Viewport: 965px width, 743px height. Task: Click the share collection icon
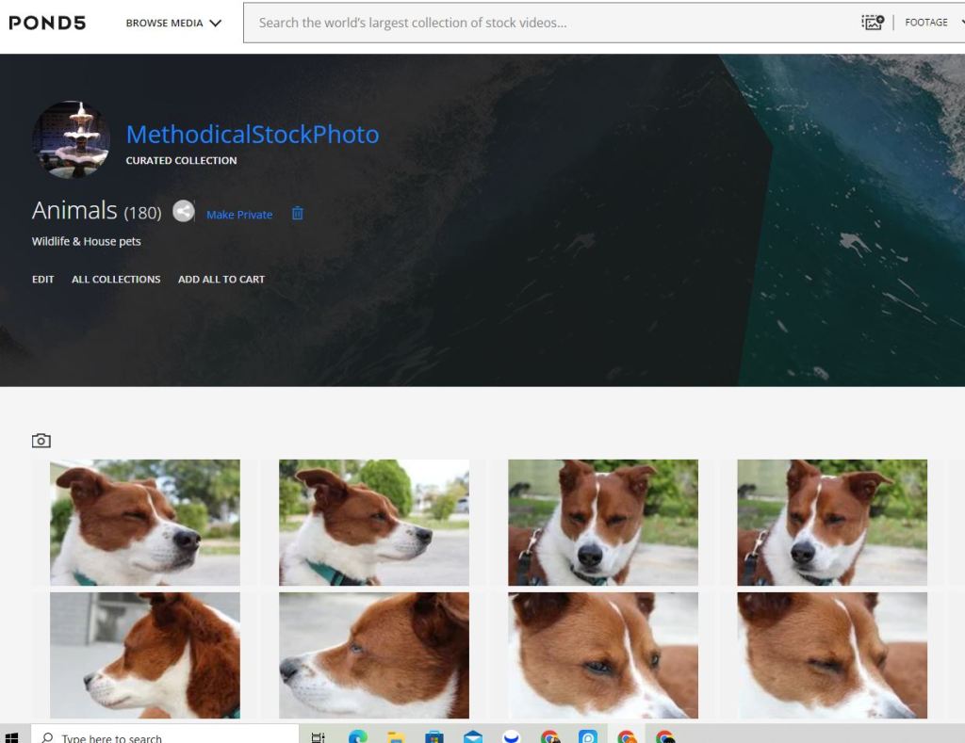pyautogui.click(x=184, y=213)
